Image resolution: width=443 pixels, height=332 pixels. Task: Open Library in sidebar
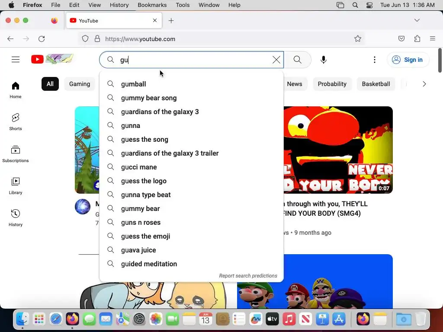tap(16, 186)
